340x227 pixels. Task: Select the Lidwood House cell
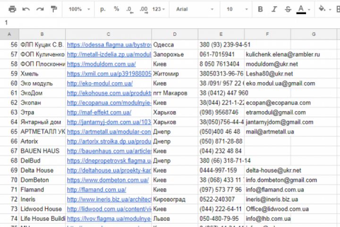click(42, 209)
